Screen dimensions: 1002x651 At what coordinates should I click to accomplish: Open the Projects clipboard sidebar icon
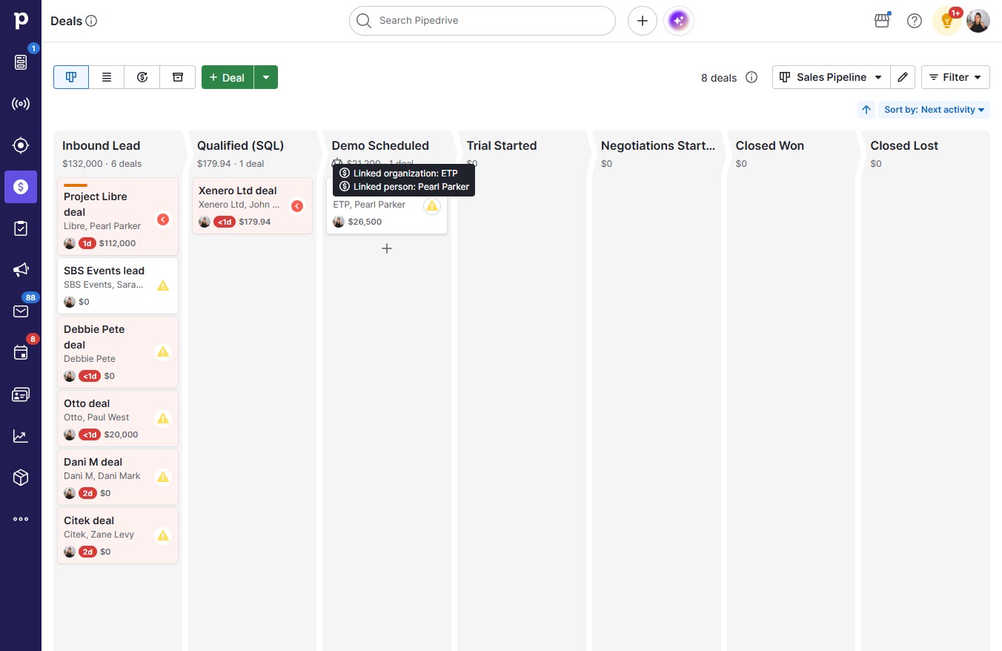(21, 228)
